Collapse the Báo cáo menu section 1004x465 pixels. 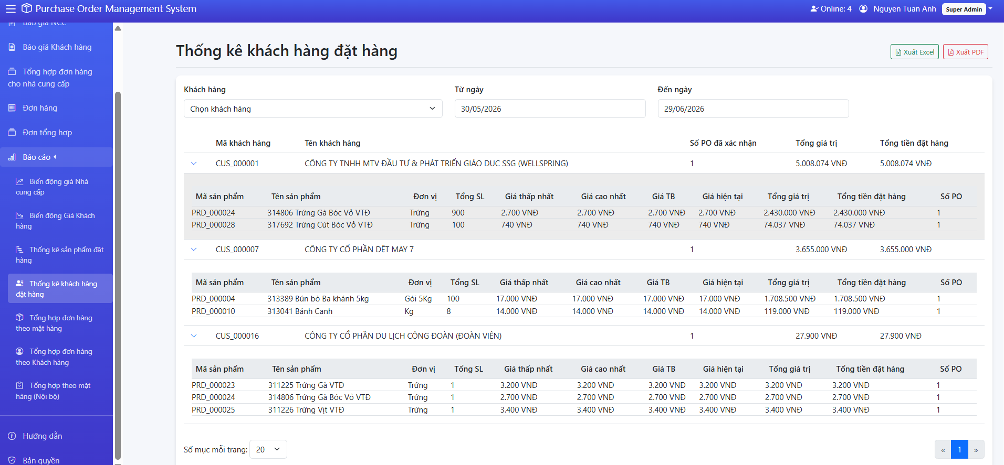56,157
